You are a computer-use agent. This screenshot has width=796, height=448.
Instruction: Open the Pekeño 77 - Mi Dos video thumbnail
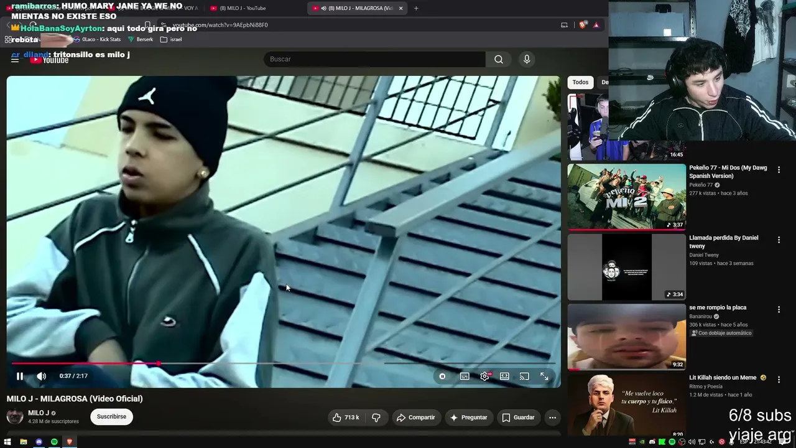pyautogui.click(x=626, y=197)
